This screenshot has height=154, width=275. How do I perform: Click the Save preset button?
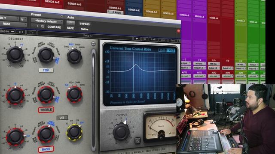click(x=173, y=41)
